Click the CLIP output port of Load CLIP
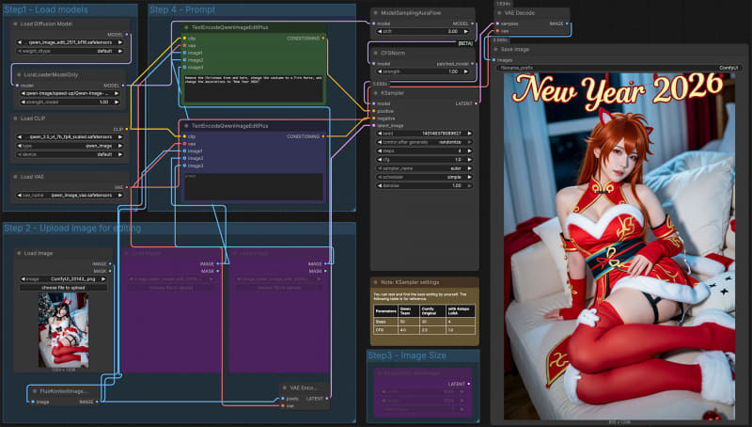 point(127,129)
